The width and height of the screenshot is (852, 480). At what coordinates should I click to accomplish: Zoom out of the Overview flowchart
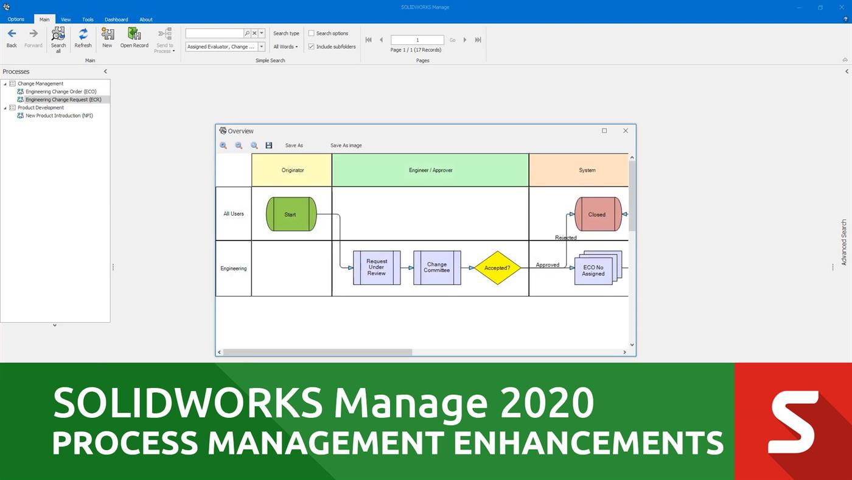(x=239, y=145)
